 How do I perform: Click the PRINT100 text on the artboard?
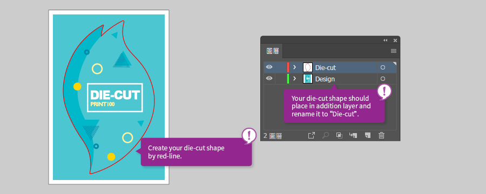click(x=103, y=104)
